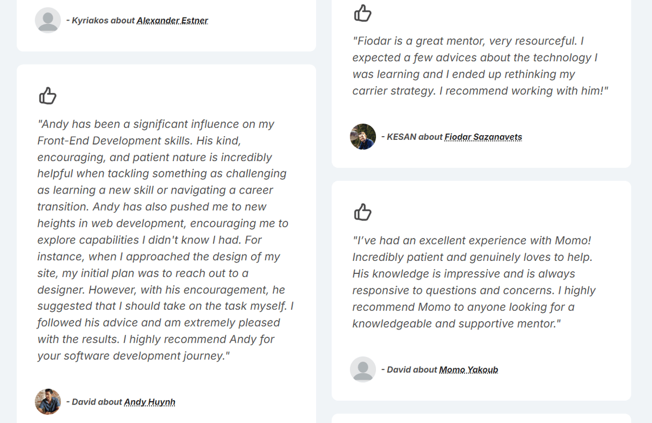Click KESAN's profile photo
The image size is (652, 423).
pyautogui.click(x=363, y=137)
